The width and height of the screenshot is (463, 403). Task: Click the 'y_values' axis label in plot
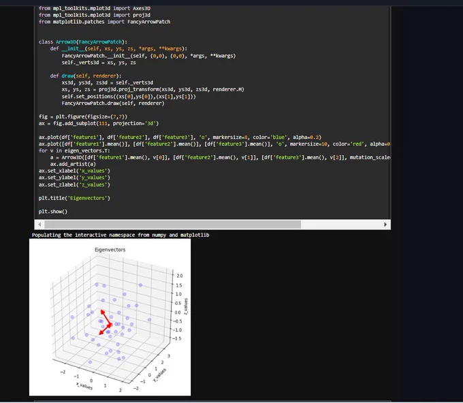pos(160,375)
